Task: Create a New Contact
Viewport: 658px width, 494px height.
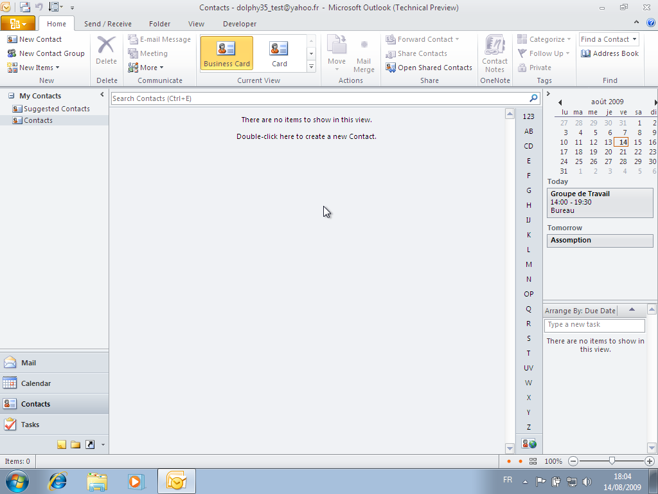Action: [x=35, y=39]
